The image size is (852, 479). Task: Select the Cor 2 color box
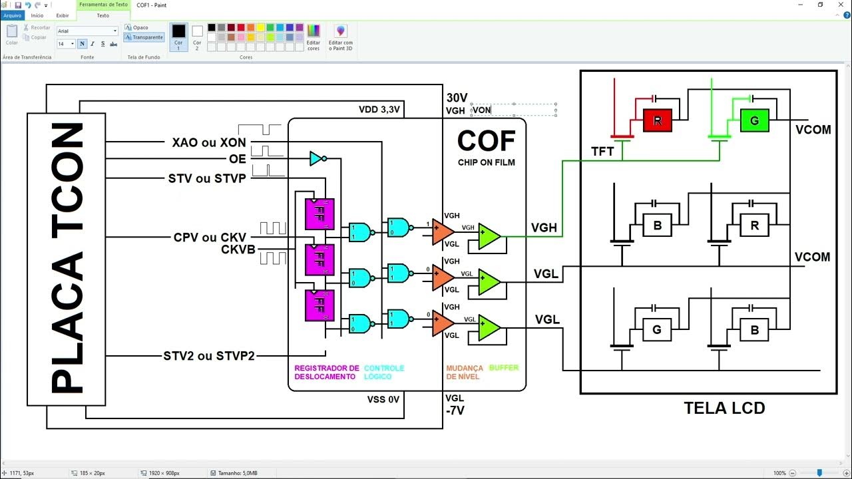coord(197,37)
